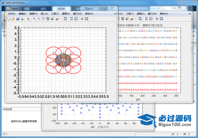Open the 文件(F) menu in Figure 1
Viewport: 198px width, 138px height.
pos(12,14)
